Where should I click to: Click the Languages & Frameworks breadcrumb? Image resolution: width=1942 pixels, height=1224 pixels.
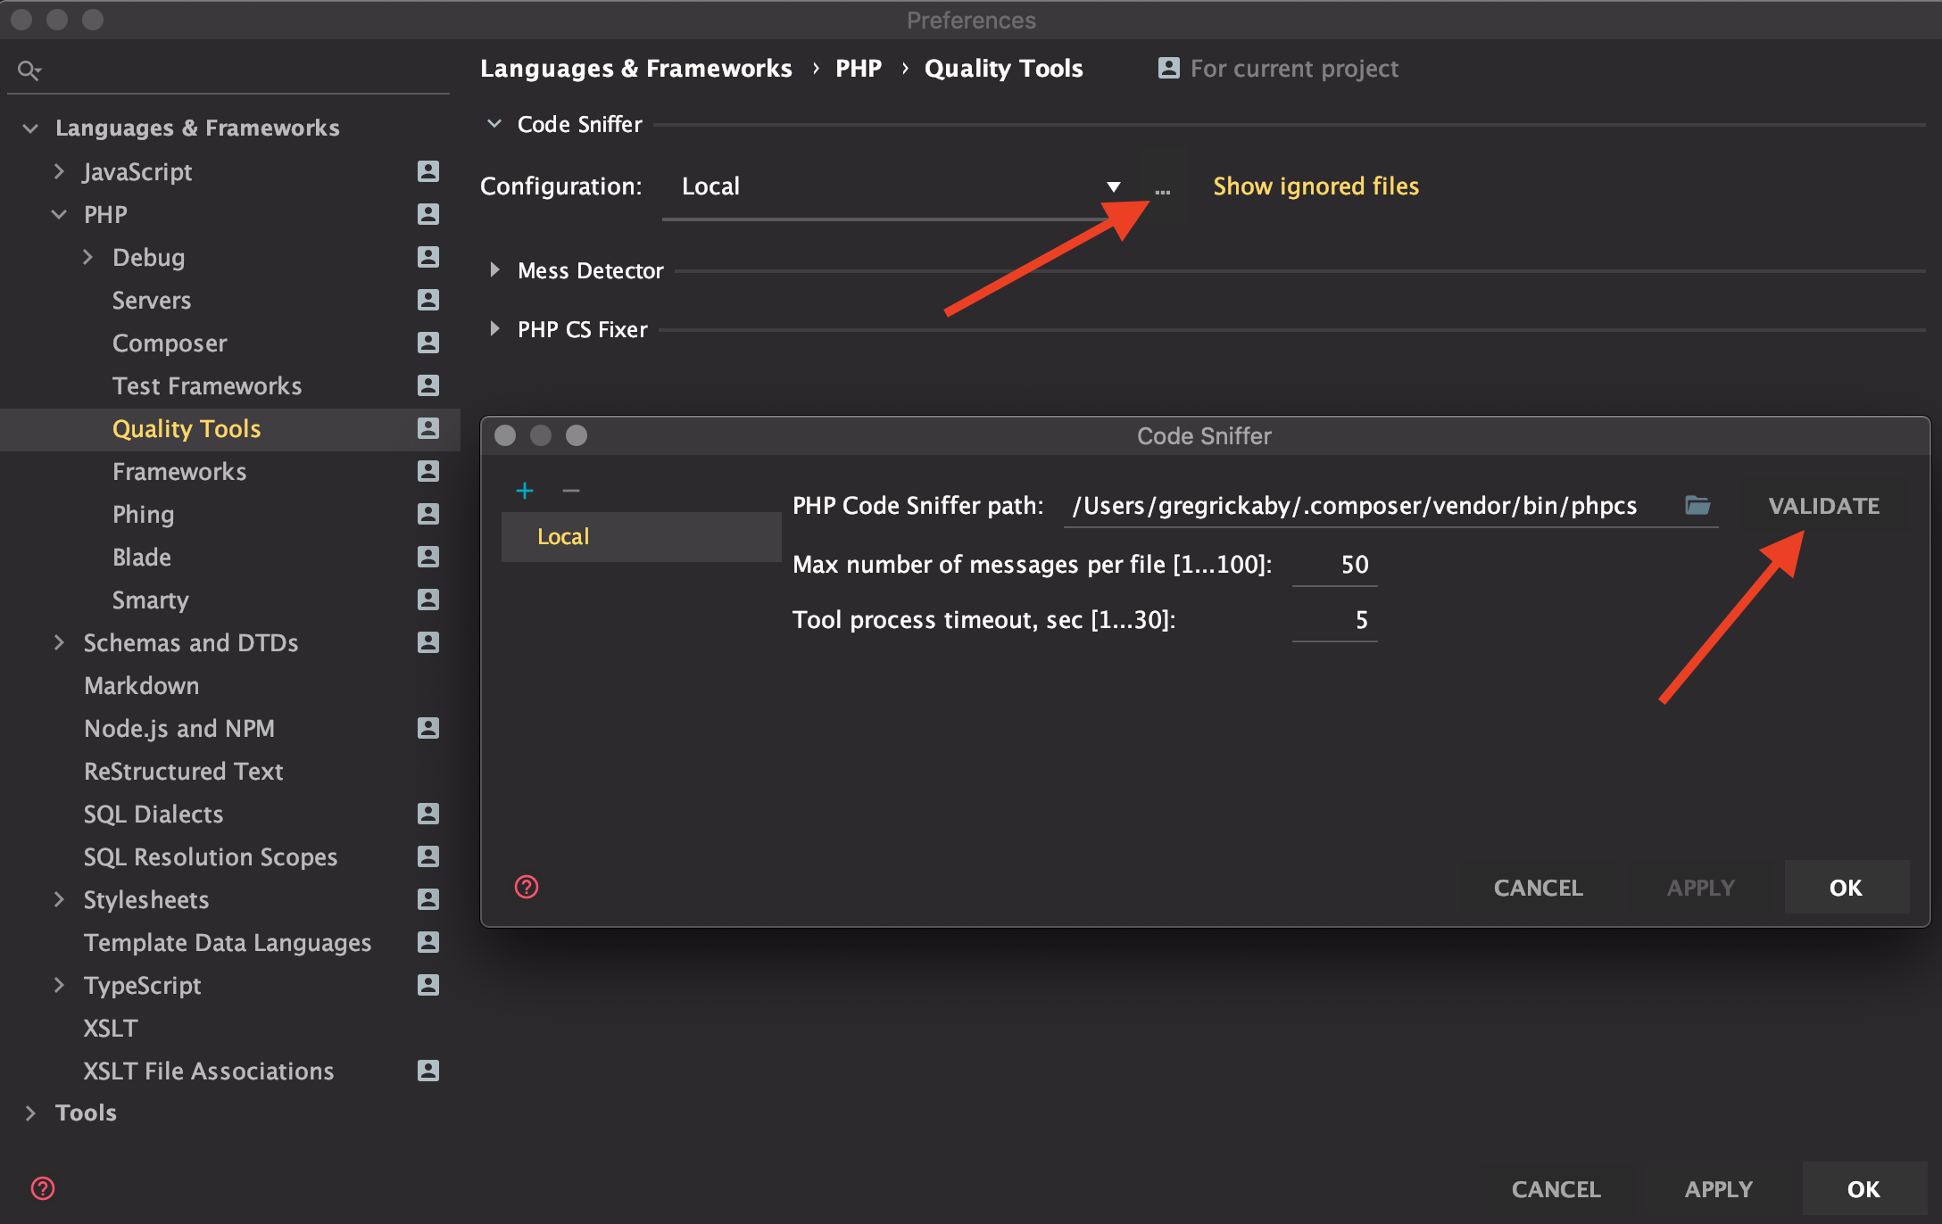636,67
